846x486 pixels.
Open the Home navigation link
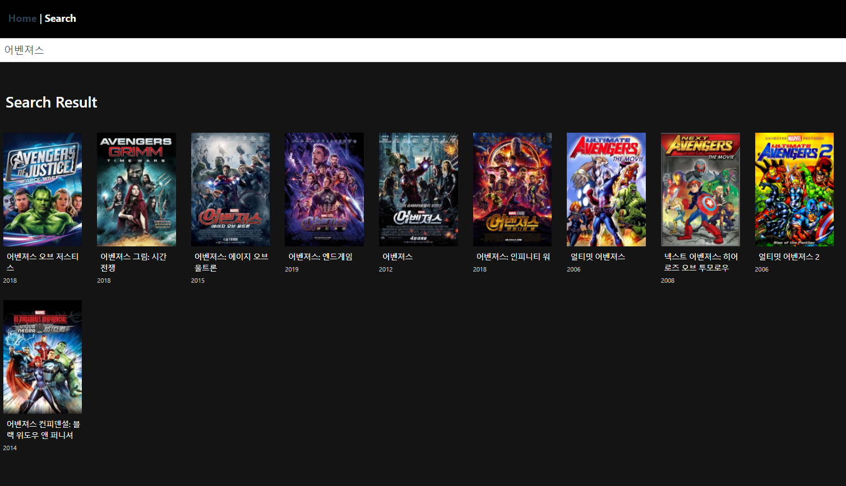click(x=22, y=18)
